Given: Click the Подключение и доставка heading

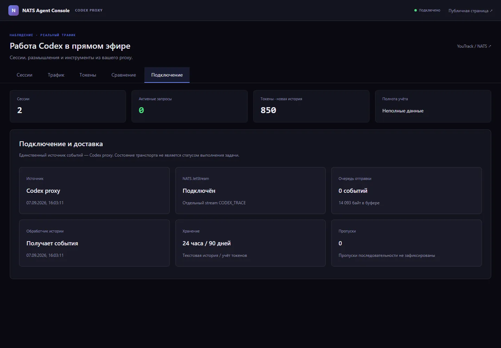Looking at the screenshot, I should pyautogui.click(x=61, y=144).
